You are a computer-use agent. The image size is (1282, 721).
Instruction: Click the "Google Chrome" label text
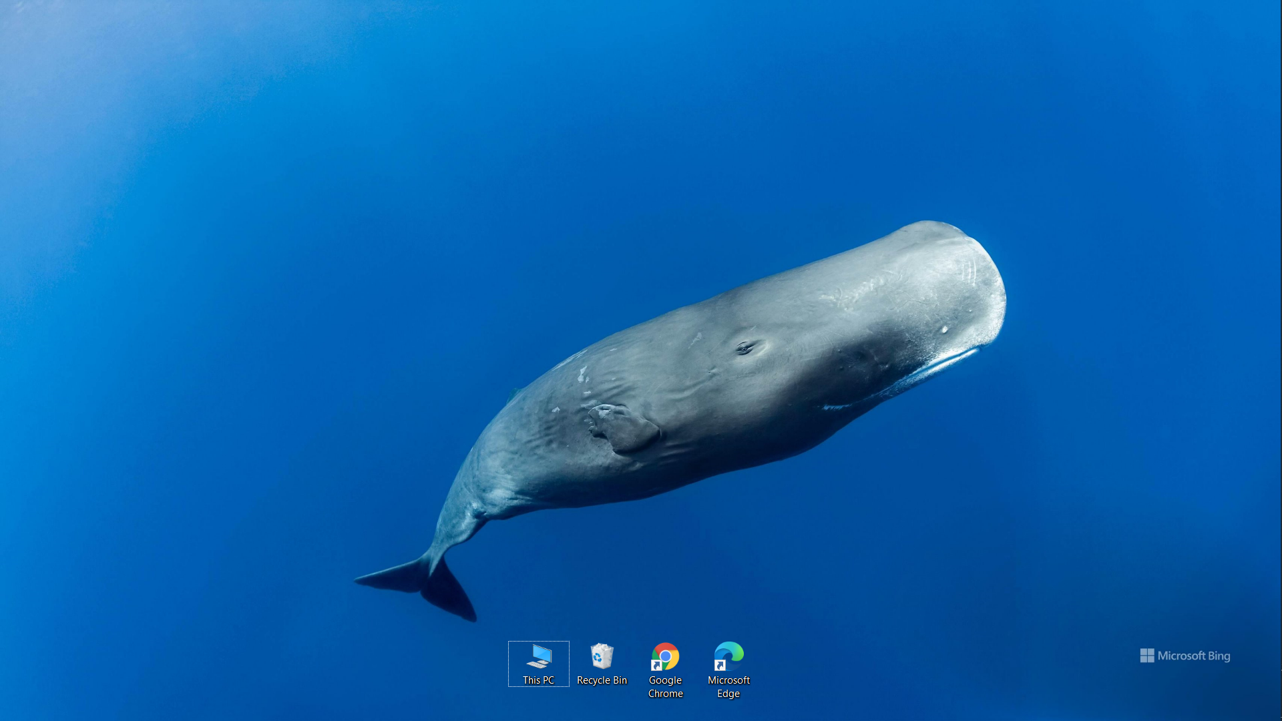665,687
